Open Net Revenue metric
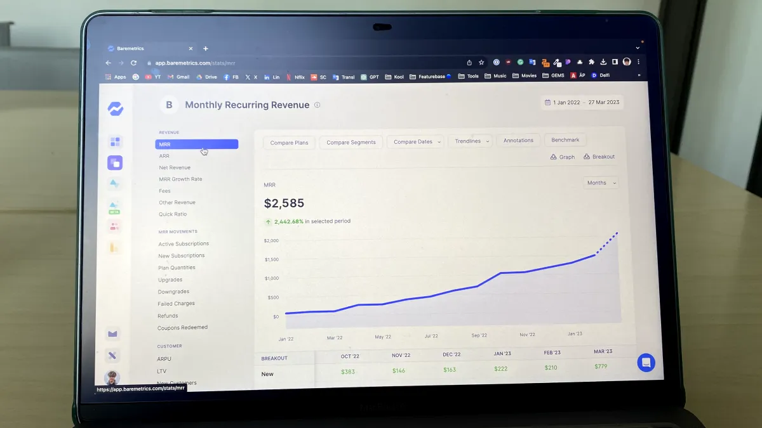This screenshot has height=428, width=762. coord(175,167)
